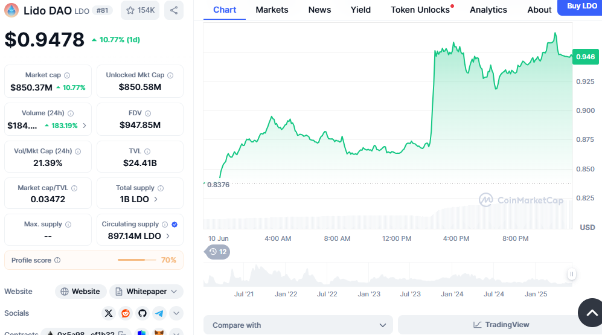Expand more socials dropdown arrow
Image resolution: width=602 pixels, height=335 pixels.
[176, 313]
